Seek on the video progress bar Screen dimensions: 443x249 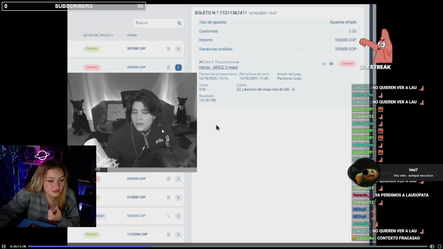point(228,246)
